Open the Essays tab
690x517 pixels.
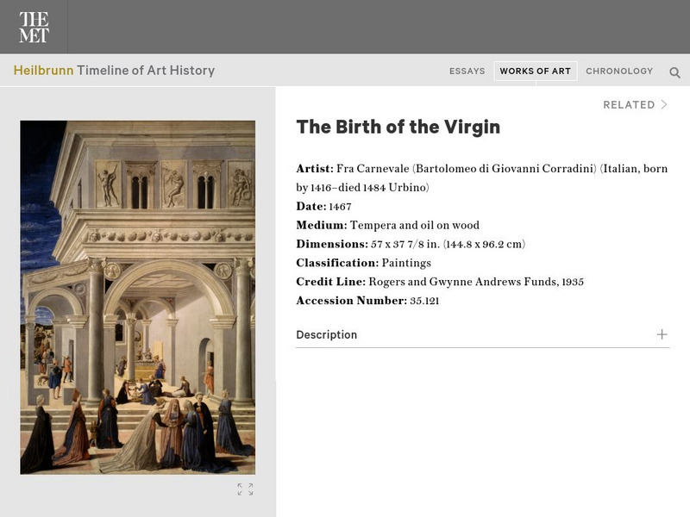point(467,72)
